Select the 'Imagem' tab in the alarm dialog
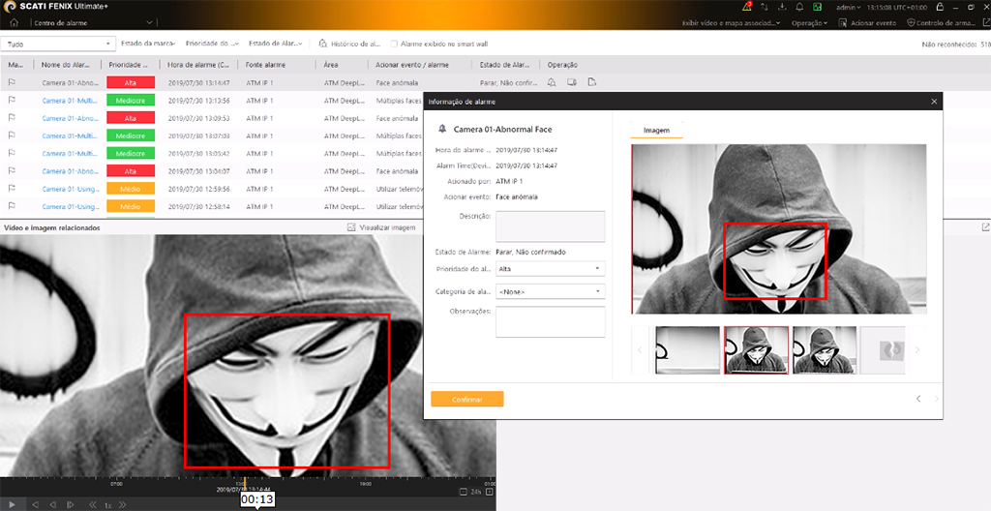The image size is (991, 511). tap(656, 130)
